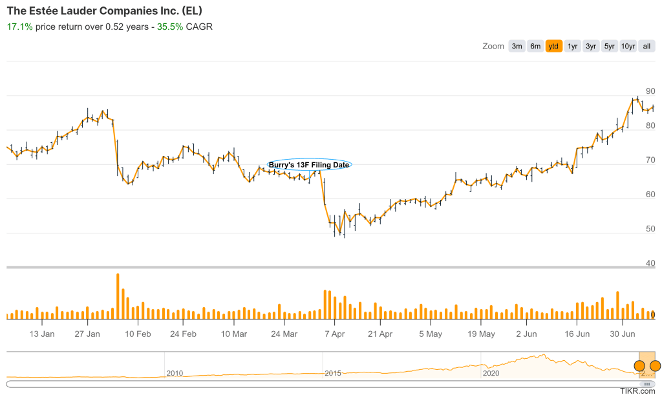Viewport: 662px width, 397px height.
Task: Click the 27 Jan date axis label
Action: 87,334
